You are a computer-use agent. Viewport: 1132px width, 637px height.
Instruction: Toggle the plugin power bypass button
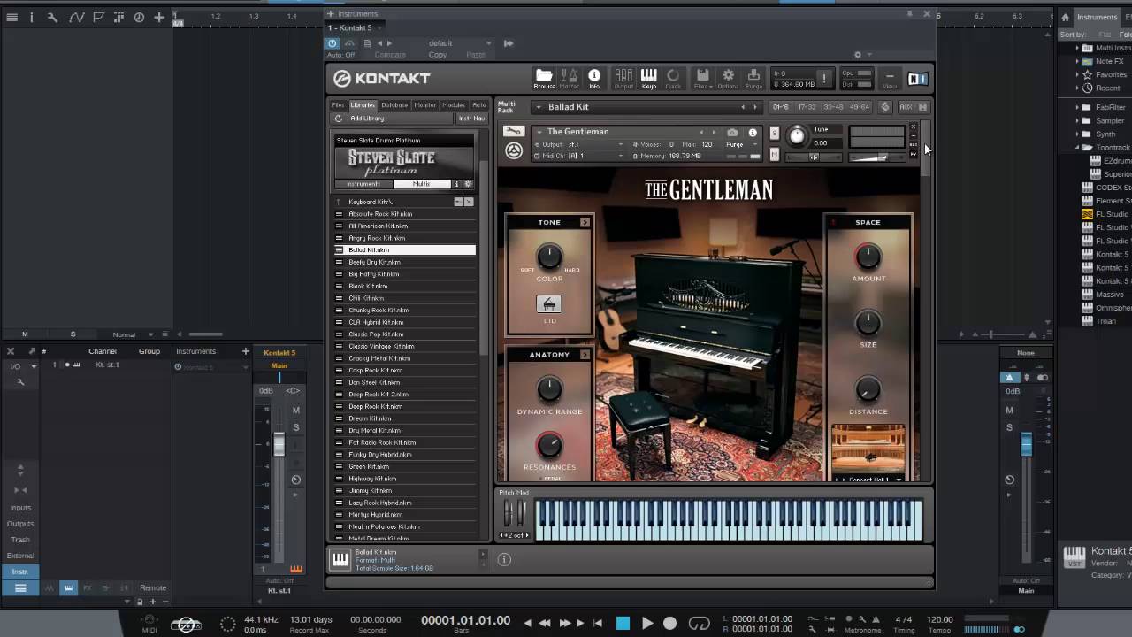(x=333, y=43)
